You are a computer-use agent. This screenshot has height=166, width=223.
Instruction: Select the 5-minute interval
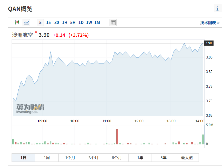pos(40,23)
